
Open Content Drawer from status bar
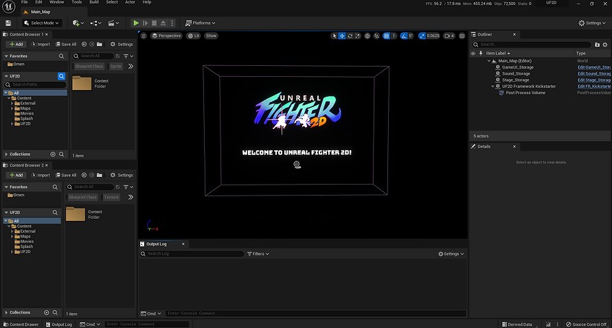[x=21, y=325]
